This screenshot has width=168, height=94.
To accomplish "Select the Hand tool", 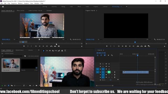I will coord(62,51).
